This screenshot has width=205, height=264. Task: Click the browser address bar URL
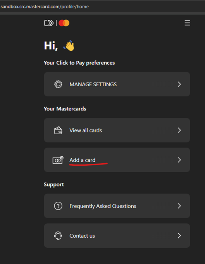pyautogui.click(x=45, y=7)
